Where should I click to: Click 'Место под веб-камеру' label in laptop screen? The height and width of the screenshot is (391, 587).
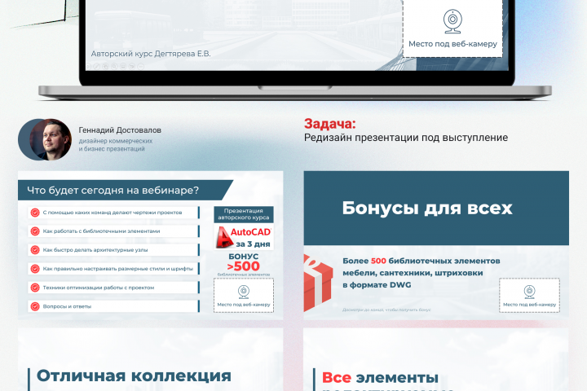point(452,44)
